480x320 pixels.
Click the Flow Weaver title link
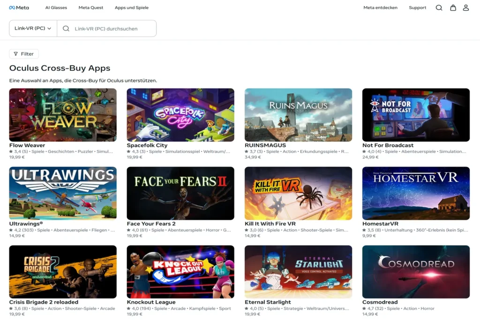click(27, 145)
